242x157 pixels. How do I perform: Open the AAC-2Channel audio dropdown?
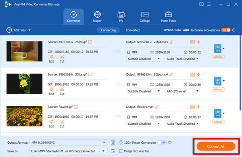pyautogui.click(x=182, y=91)
